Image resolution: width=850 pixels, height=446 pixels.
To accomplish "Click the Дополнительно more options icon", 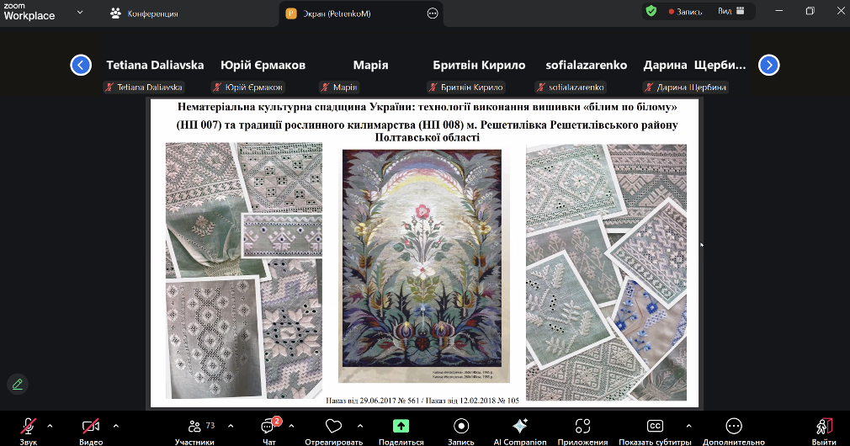I will click(x=734, y=427).
